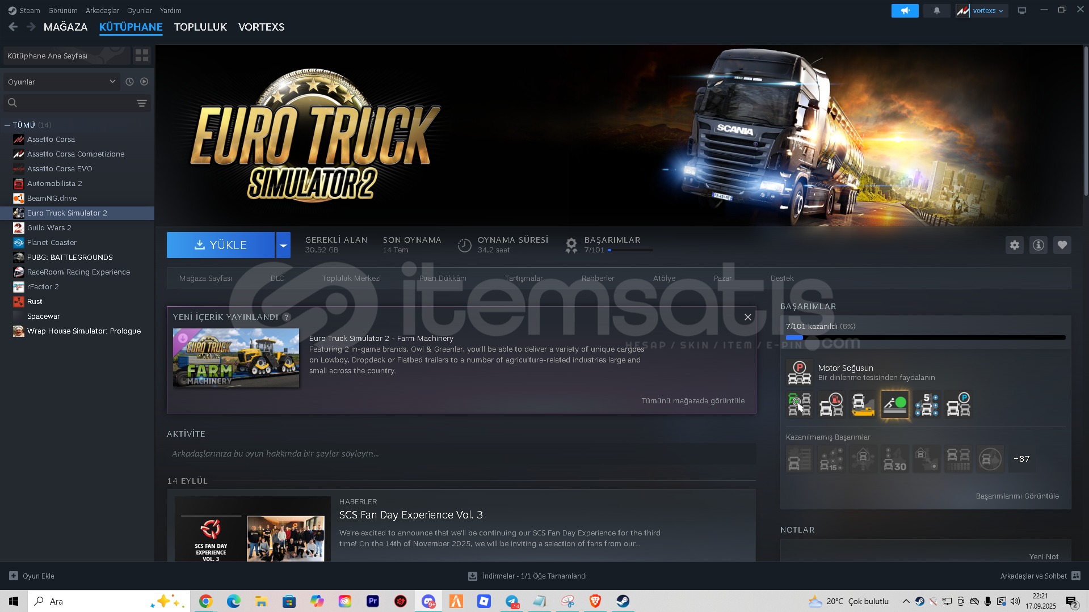Sort library by recent activity clock icon
Screen dimensions: 1089x612
(x=129, y=82)
